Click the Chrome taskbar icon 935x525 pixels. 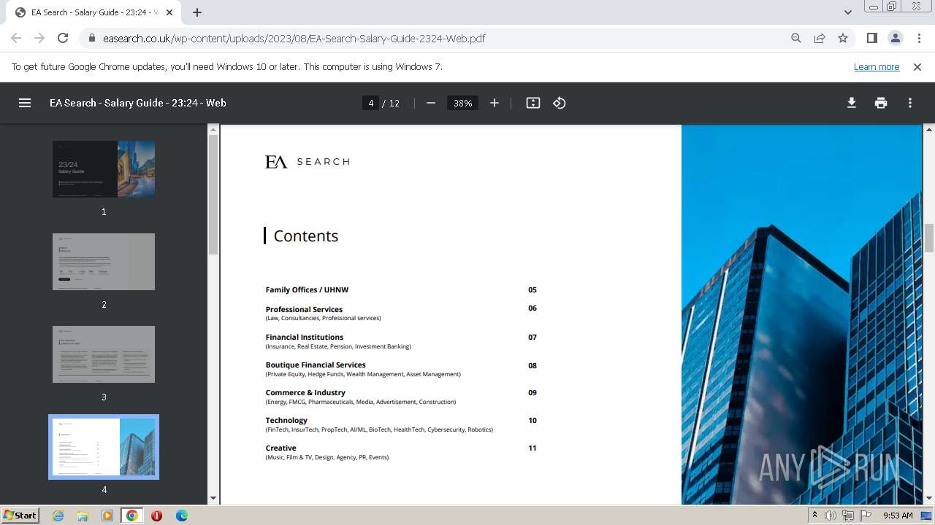(x=132, y=516)
